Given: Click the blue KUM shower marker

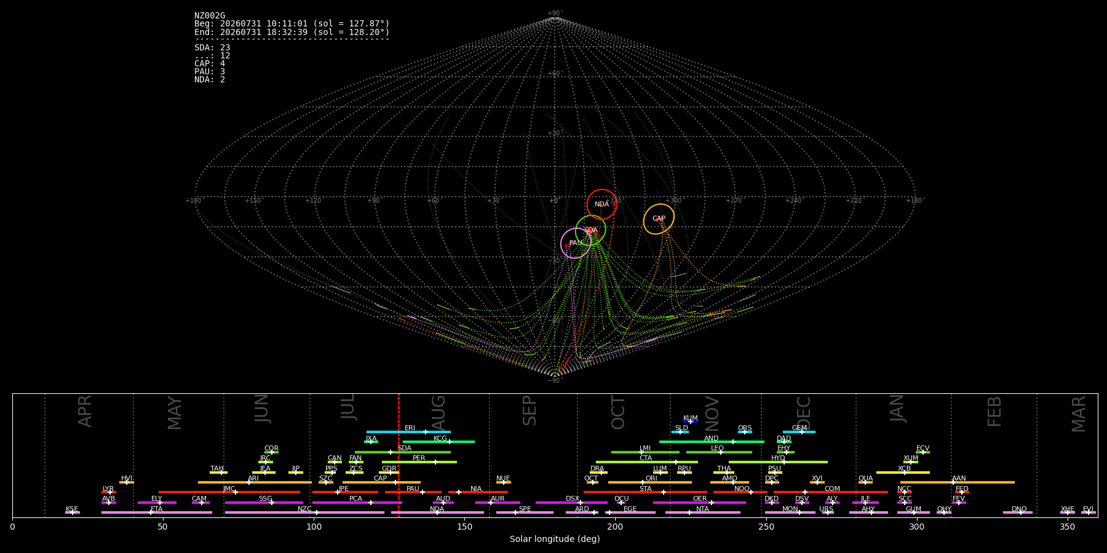Looking at the screenshot, I should [691, 422].
